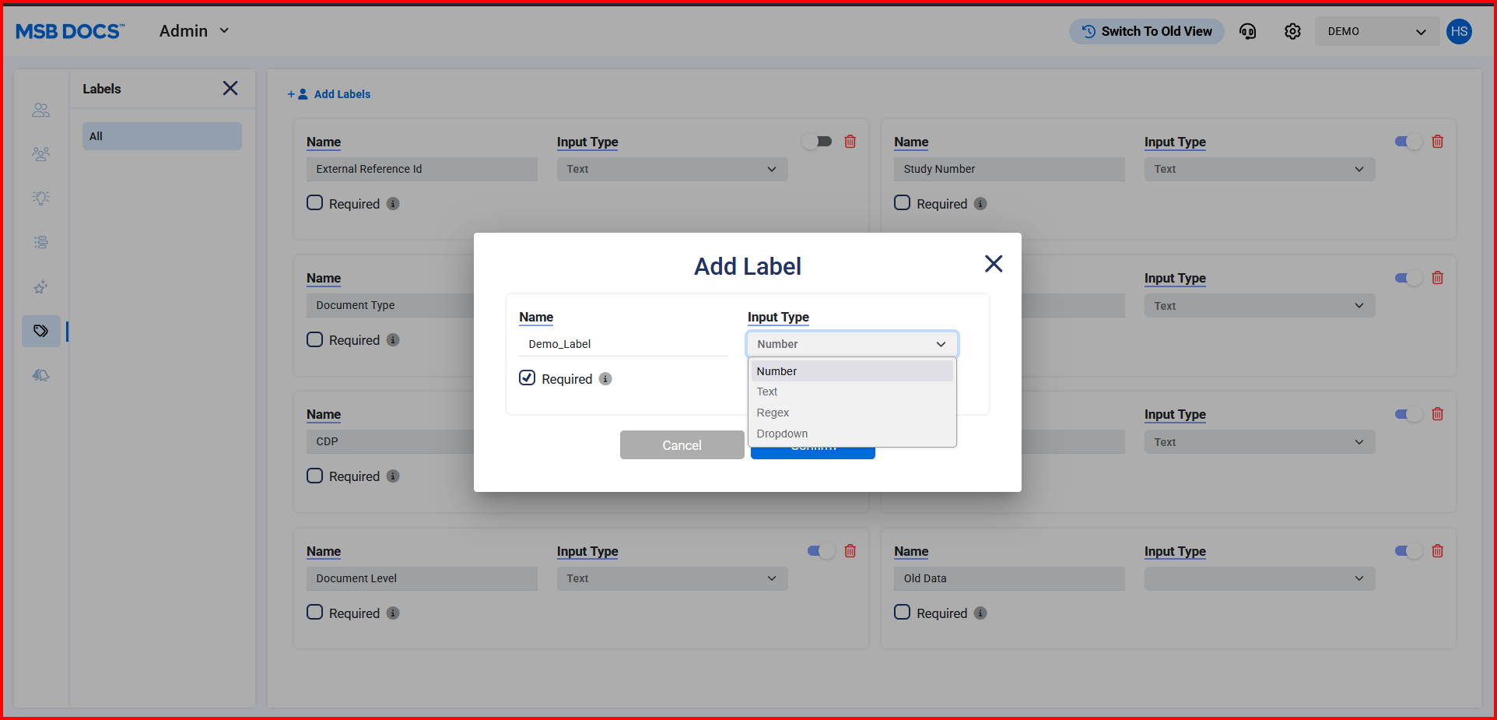Expand the Input Type dropdown in dialog
Image resolution: width=1497 pixels, height=720 pixels.
tap(851, 344)
